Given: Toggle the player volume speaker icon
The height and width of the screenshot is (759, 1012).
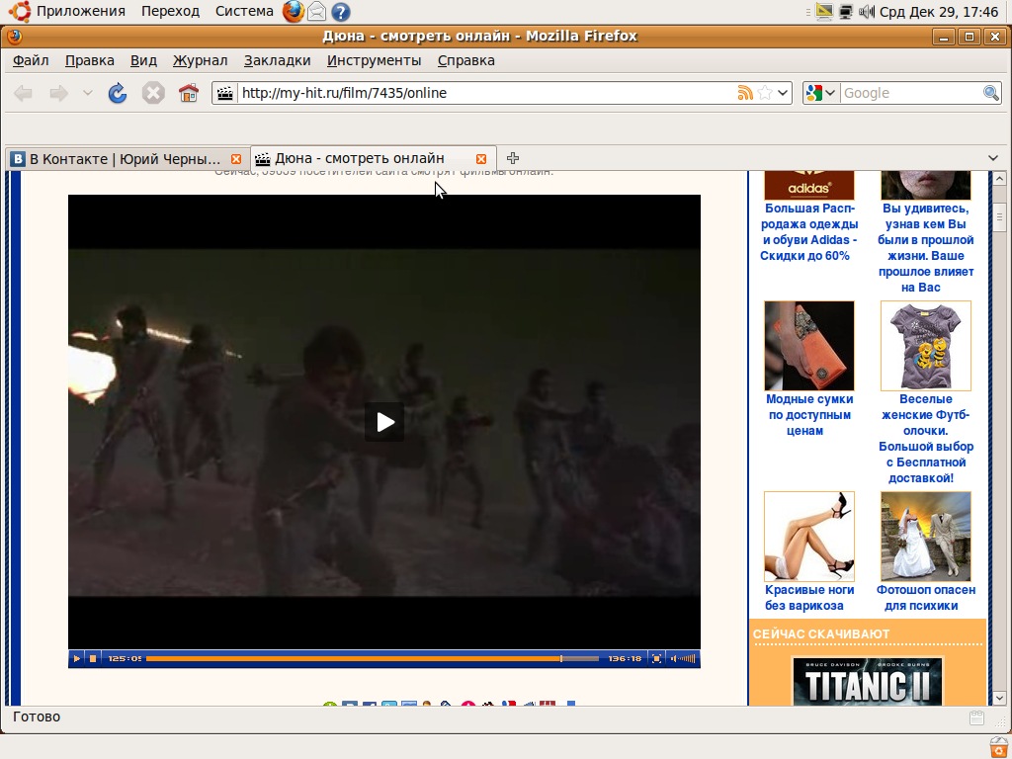Looking at the screenshot, I should (673, 658).
